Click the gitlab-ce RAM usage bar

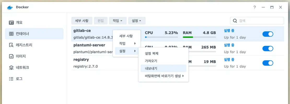199,37
